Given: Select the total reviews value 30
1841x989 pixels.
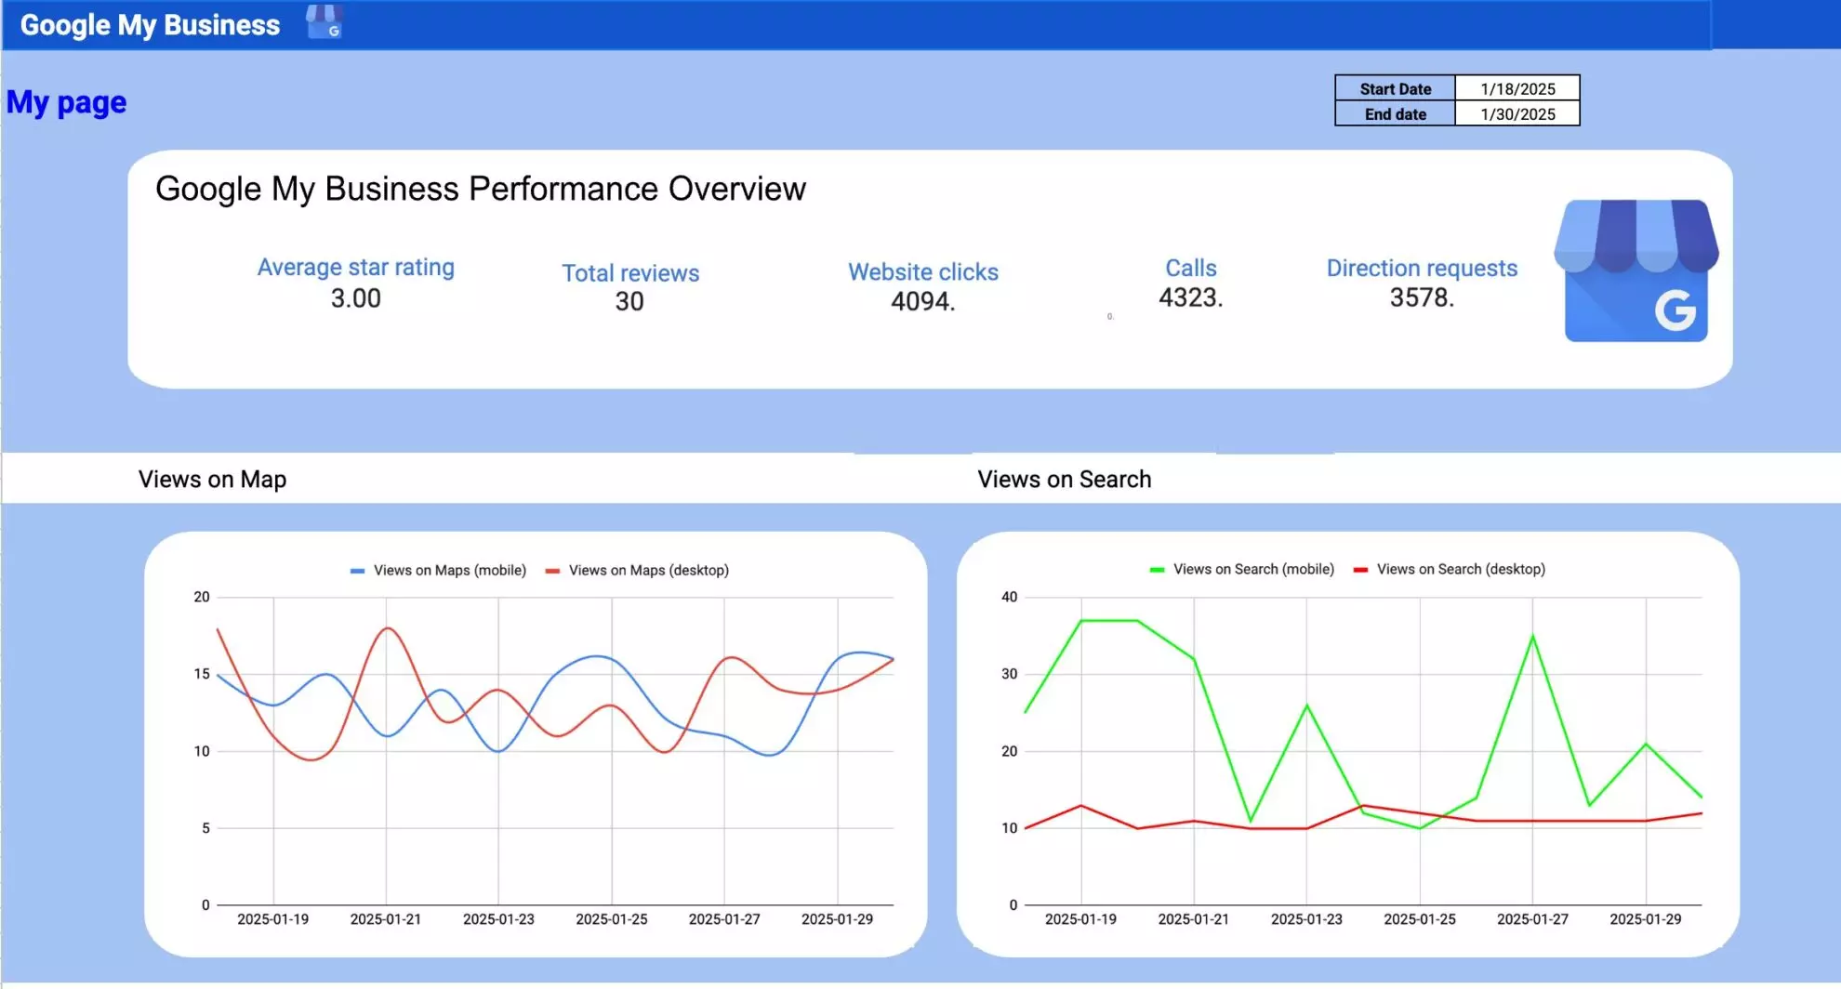Looking at the screenshot, I should (x=629, y=301).
